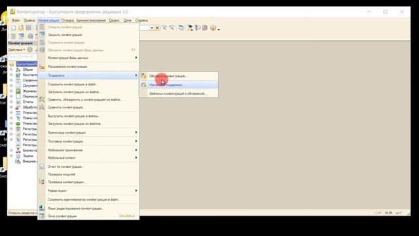Click the Задачи tree node icon
419x236 pixels.
pyautogui.click(x=18, y=156)
